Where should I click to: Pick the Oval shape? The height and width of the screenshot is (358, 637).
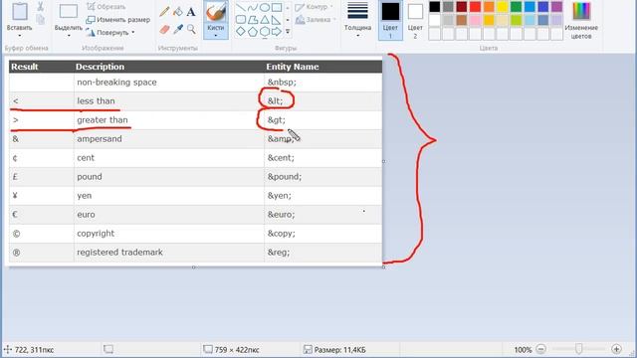(265, 7)
